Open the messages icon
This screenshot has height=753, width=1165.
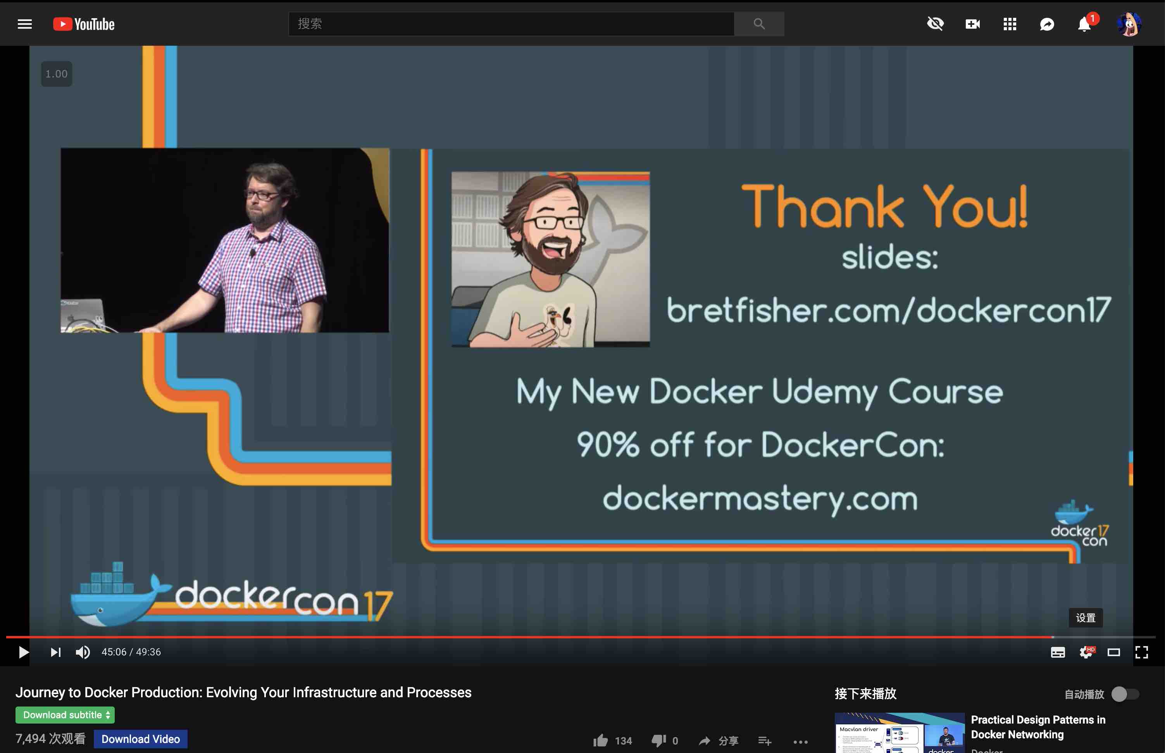click(x=1047, y=24)
